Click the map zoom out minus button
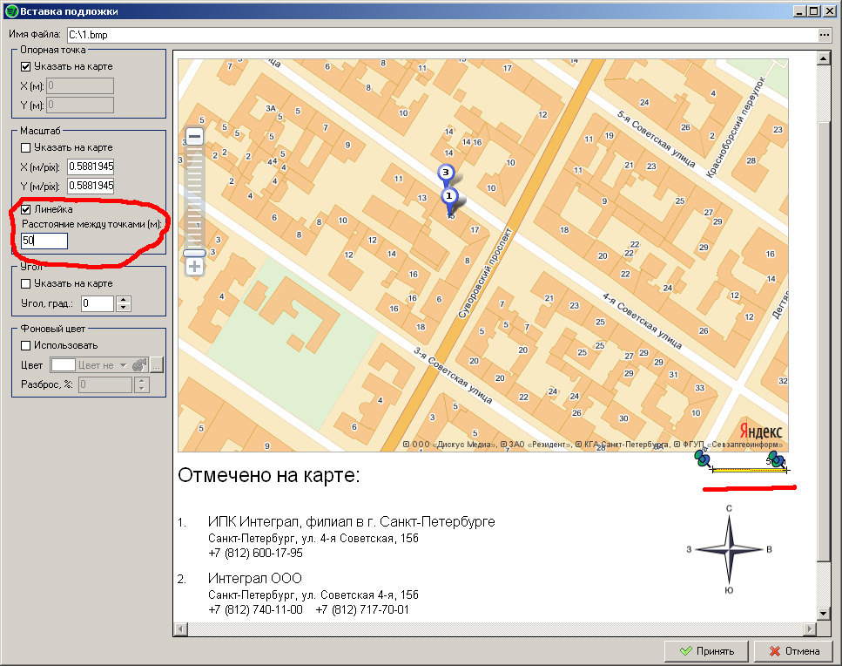This screenshot has width=842, height=666. (x=194, y=137)
